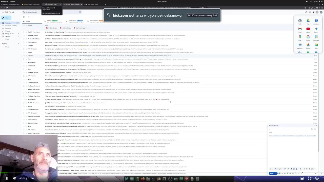
Task: Tick the select-all messages checkbox
Action: pos(24,17)
